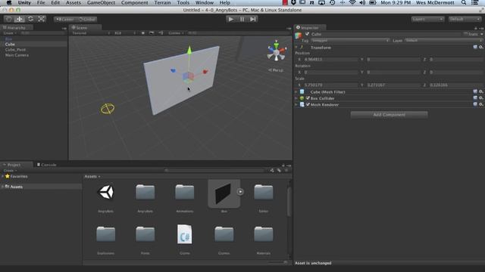This screenshot has height=272, width=485.
Task: Toggle the Cube active checkbox in Inspector
Action: (x=307, y=34)
